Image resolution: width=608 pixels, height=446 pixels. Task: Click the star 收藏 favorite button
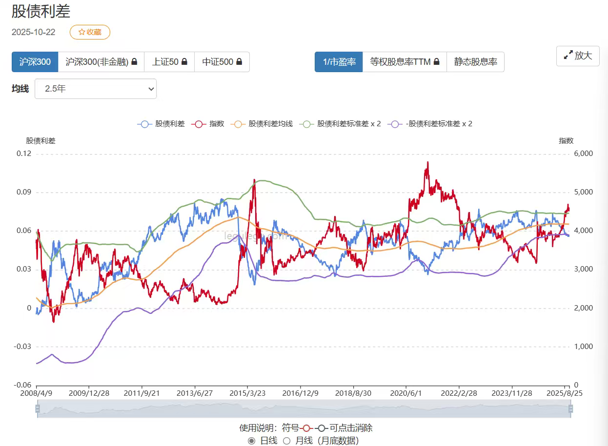pyautogui.click(x=90, y=32)
